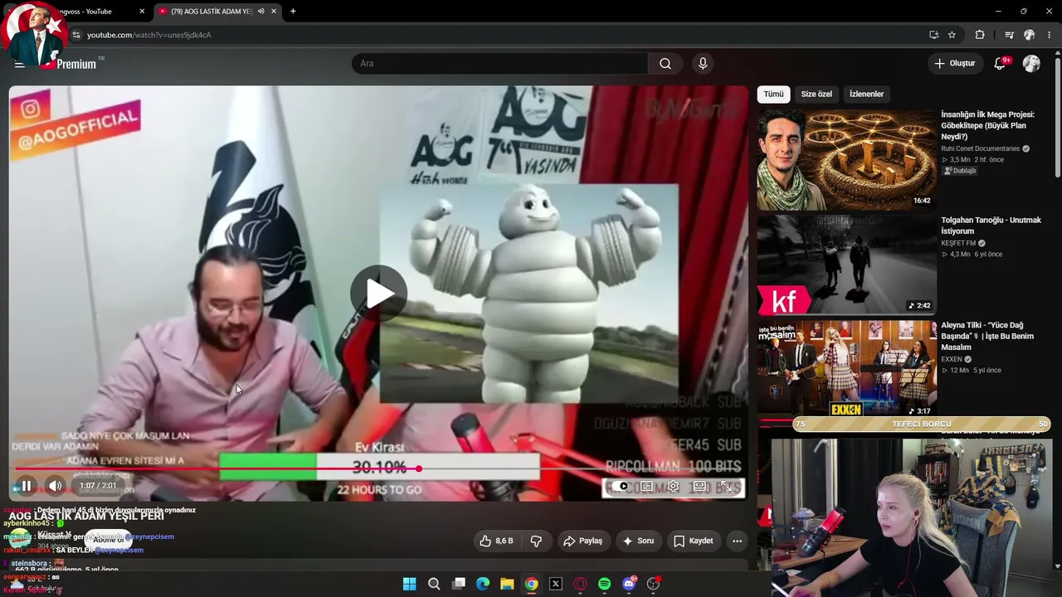This screenshot has height=597, width=1062.
Task: Switch to Chrome on the taskbar
Action: click(531, 584)
